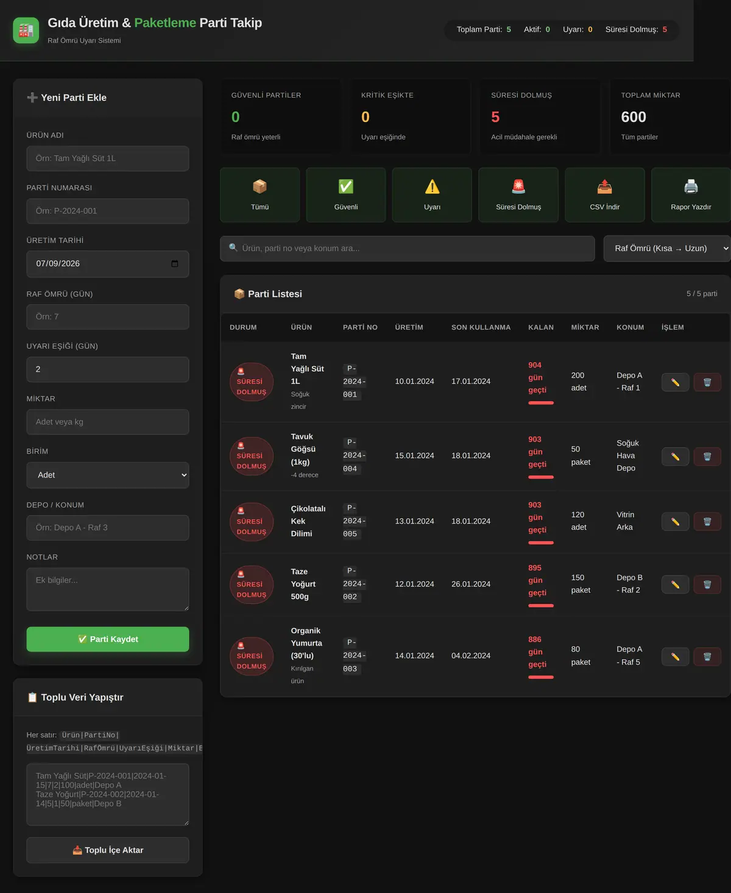Click the green factory app logo
The image size is (731, 893).
pyautogui.click(x=26, y=30)
